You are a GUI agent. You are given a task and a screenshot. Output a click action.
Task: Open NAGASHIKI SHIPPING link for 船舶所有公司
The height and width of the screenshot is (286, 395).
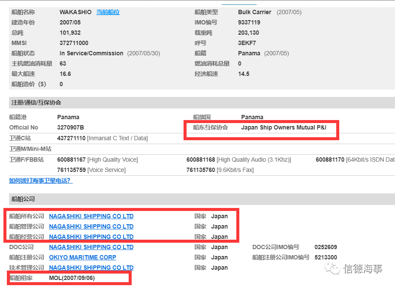[91, 216]
